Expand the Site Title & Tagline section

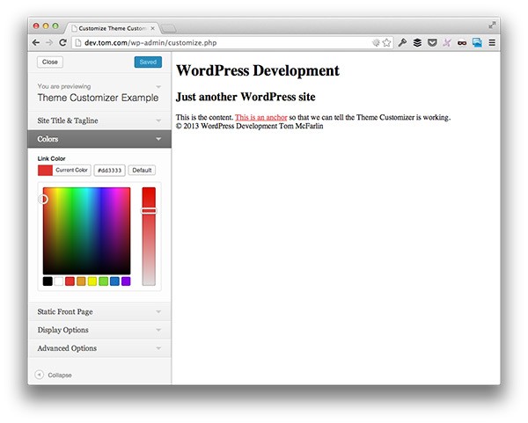pos(99,120)
